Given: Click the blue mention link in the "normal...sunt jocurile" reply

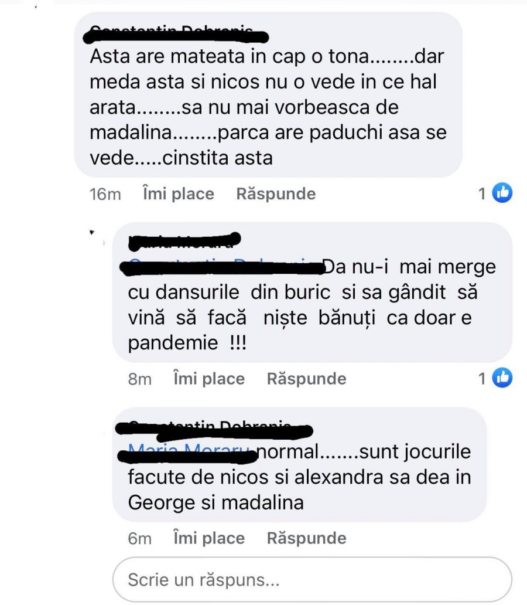Looking at the screenshot, I should [187, 453].
